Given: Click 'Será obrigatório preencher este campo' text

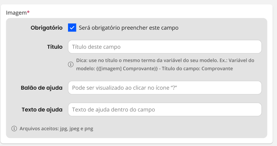Looking at the screenshot, I should pos(129,28).
